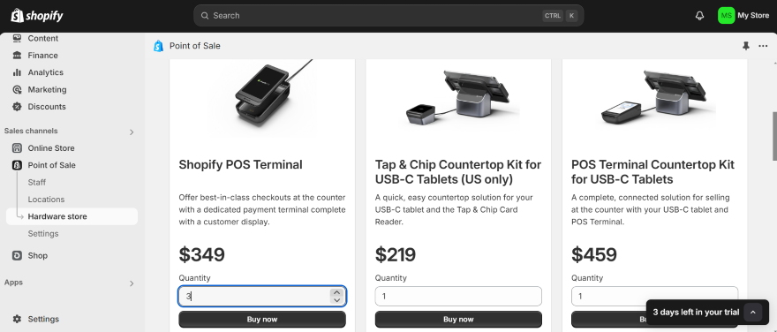
Task: Expand the trial days left banner
Action: coord(752,313)
